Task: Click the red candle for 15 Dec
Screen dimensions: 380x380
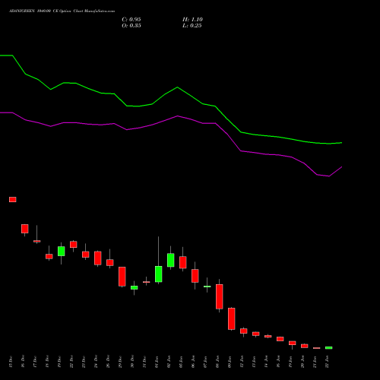Action: 13,199
